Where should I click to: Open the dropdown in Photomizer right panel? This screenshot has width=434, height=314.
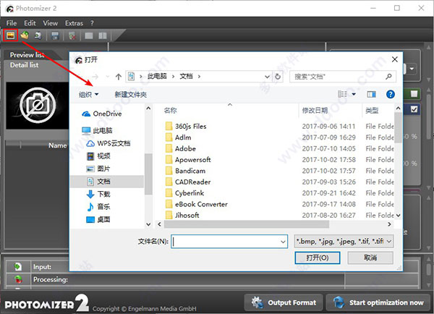(x=412, y=69)
